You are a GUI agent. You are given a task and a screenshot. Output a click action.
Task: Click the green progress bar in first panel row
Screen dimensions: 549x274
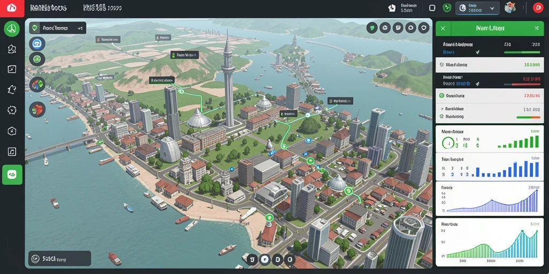click(x=522, y=52)
